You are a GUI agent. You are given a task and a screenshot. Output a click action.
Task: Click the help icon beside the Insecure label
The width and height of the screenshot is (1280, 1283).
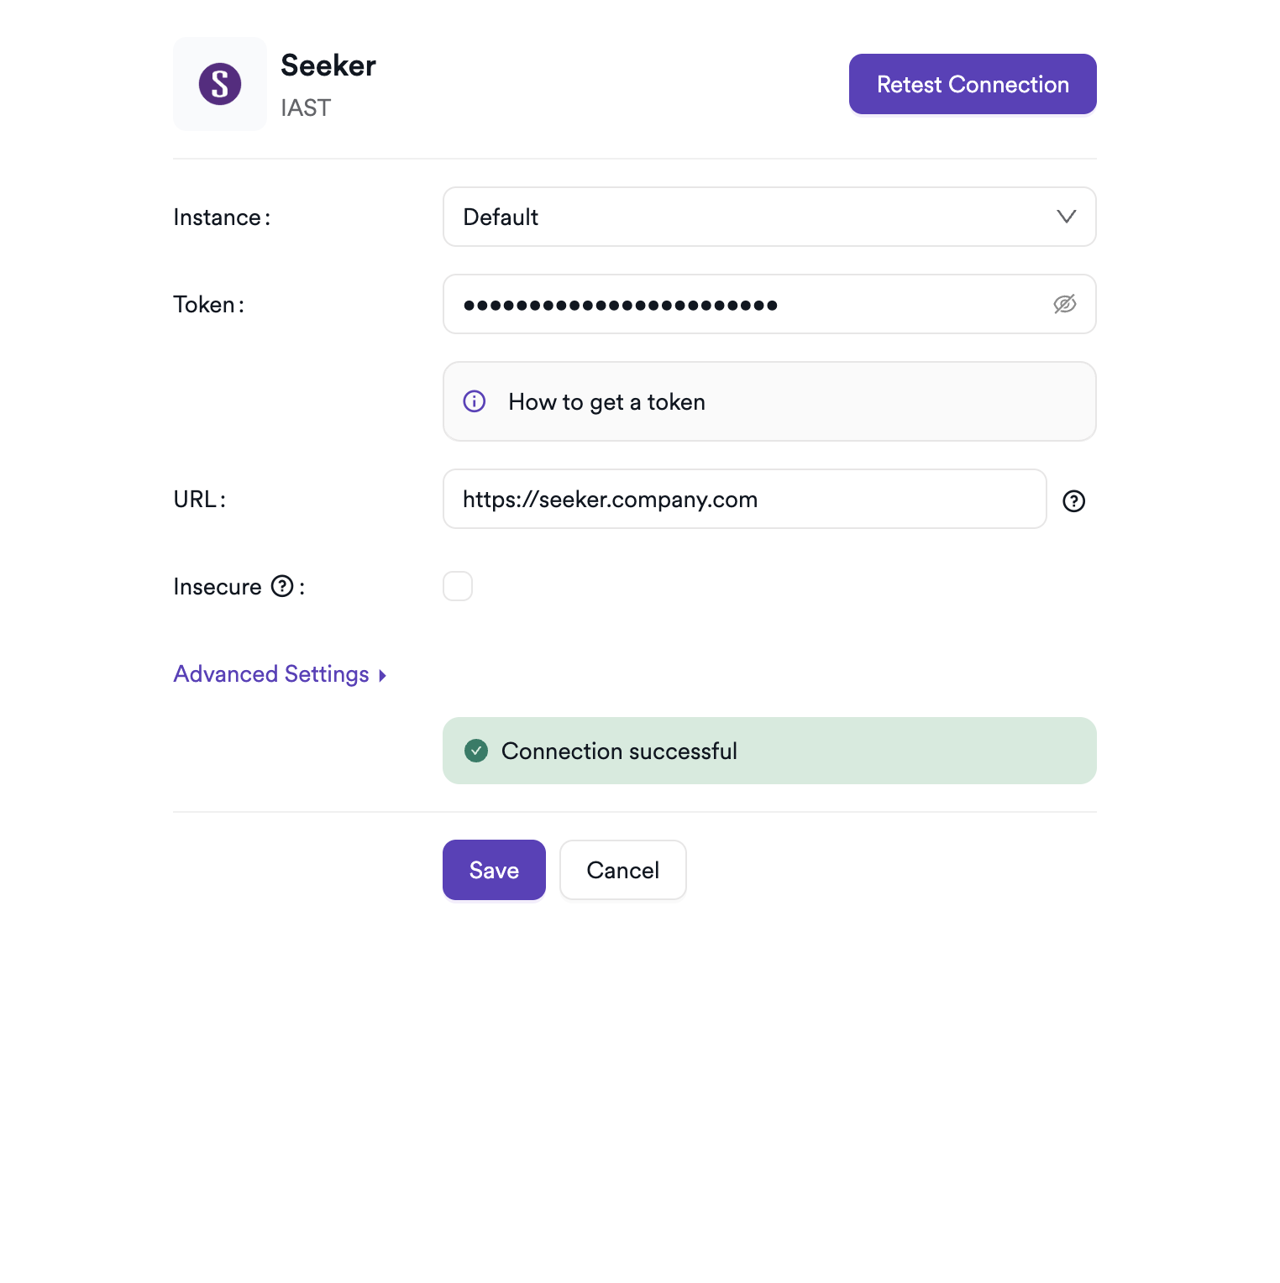[282, 586]
